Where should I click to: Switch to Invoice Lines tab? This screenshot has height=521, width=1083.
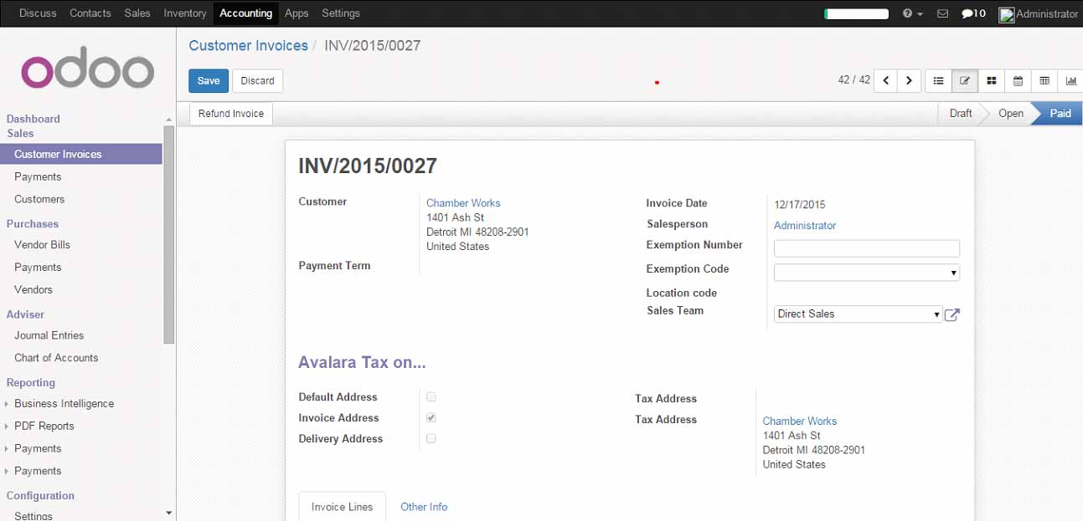coord(342,507)
